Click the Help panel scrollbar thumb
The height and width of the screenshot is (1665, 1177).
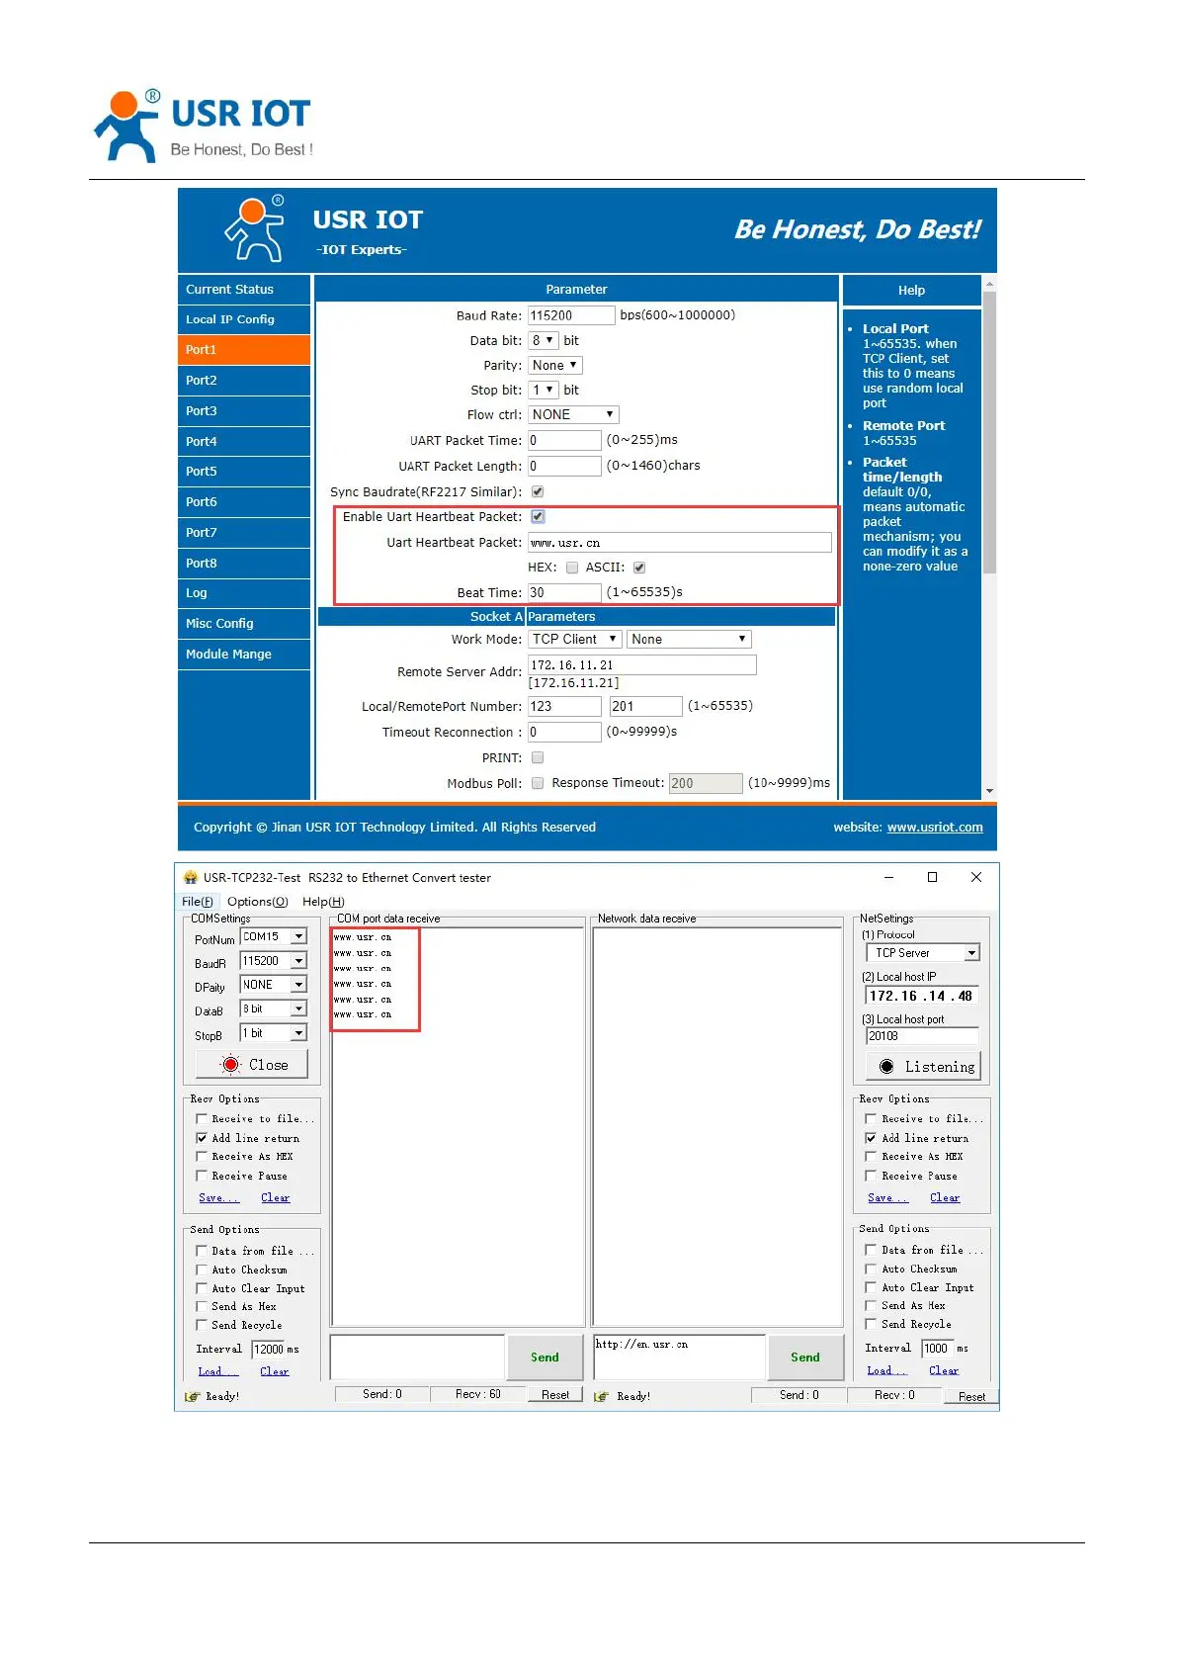coord(989,432)
